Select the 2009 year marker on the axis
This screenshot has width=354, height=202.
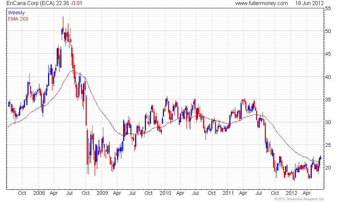point(102,193)
